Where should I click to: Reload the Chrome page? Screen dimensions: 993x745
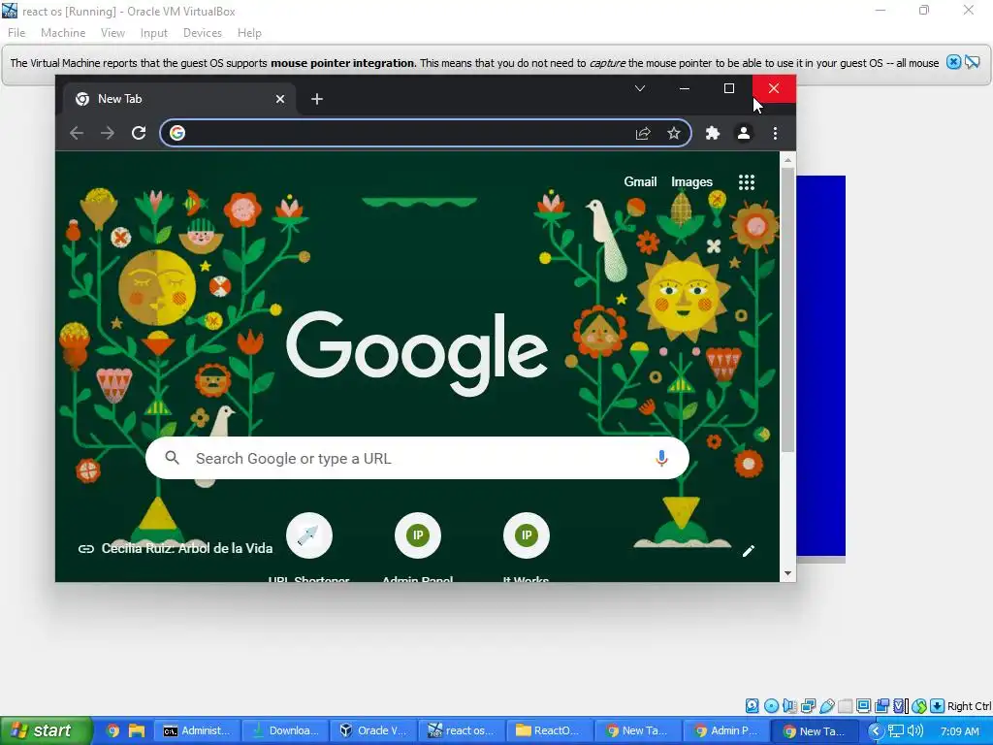[x=139, y=133]
